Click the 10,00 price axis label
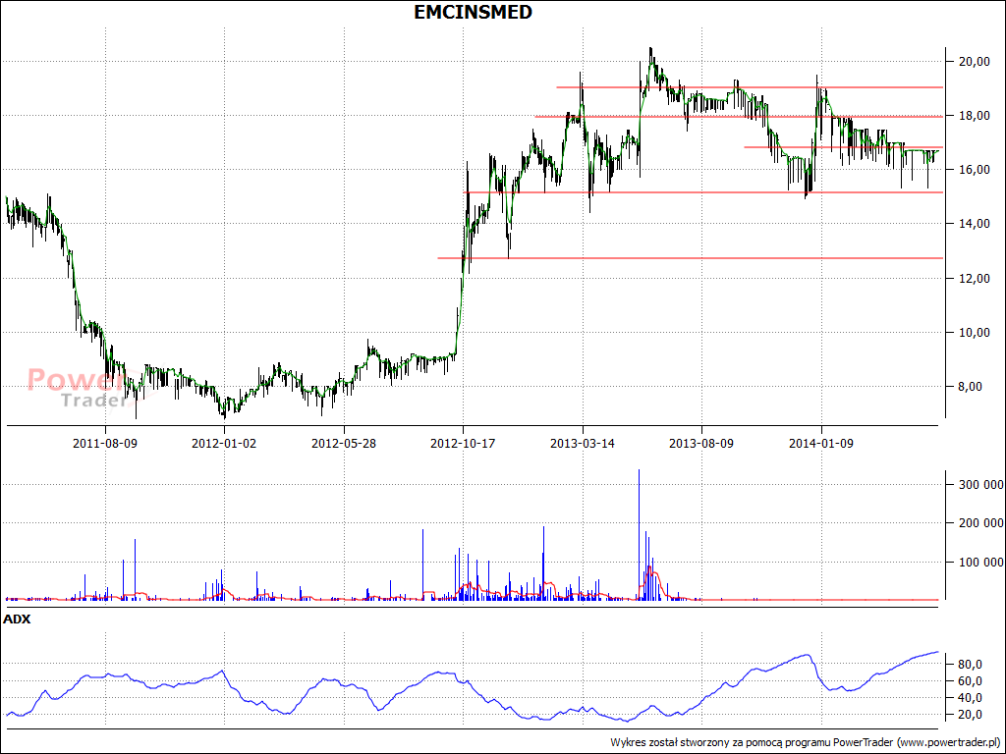This screenshot has height=754, width=1006. click(973, 332)
